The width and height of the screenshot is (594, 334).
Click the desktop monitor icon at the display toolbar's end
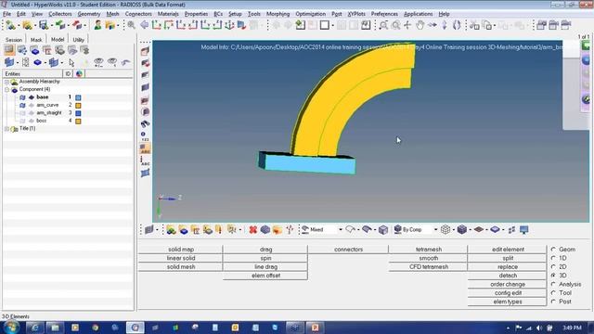pyautogui.click(x=523, y=229)
